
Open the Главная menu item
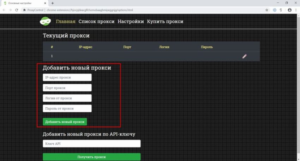coord(66,22)
